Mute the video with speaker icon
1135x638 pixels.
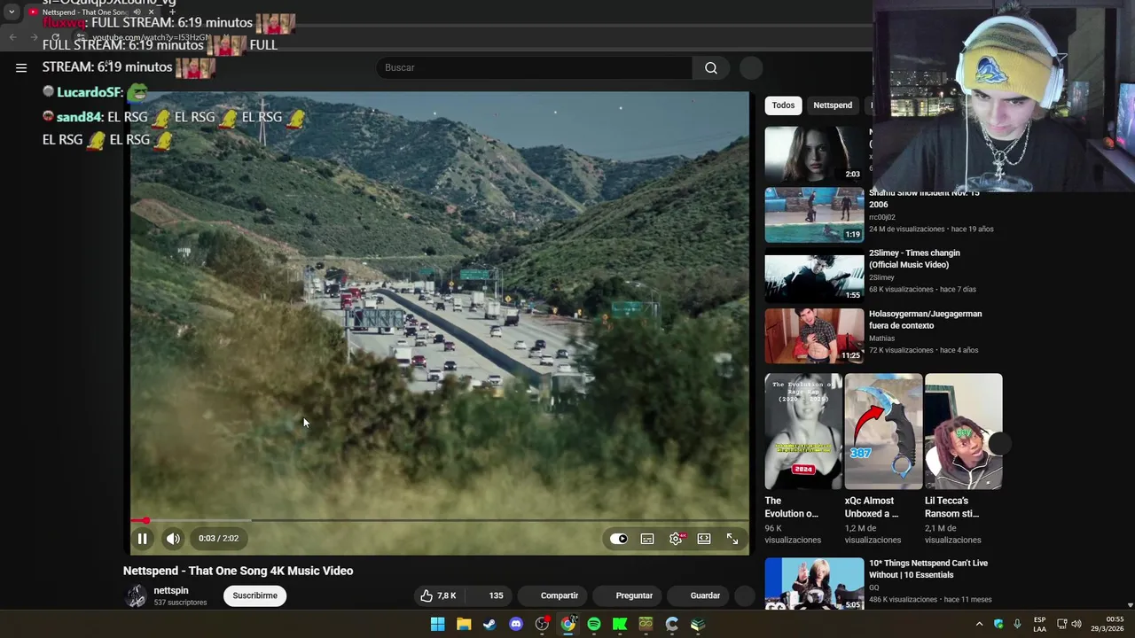tap(173, 539)
